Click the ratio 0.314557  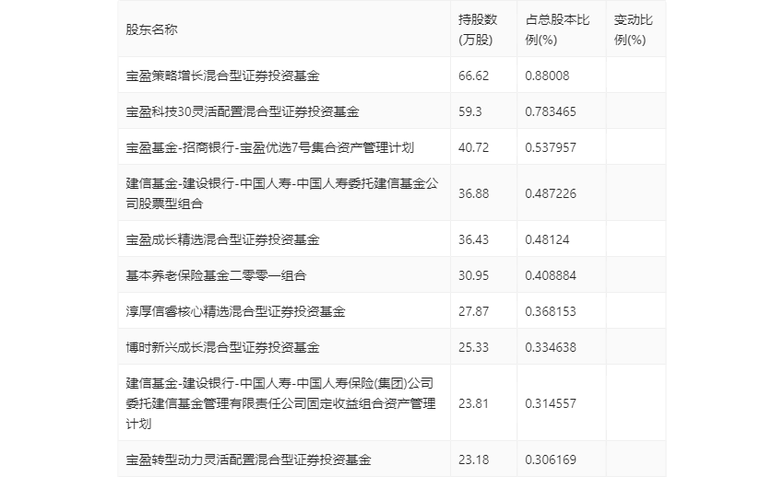[551, 403]
